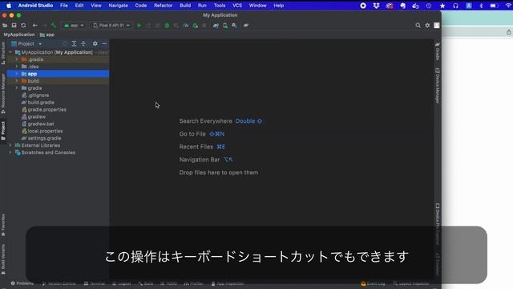Expand the build folder
The width and height of the screenshot is (513, 289).
[x=17, y=81]
